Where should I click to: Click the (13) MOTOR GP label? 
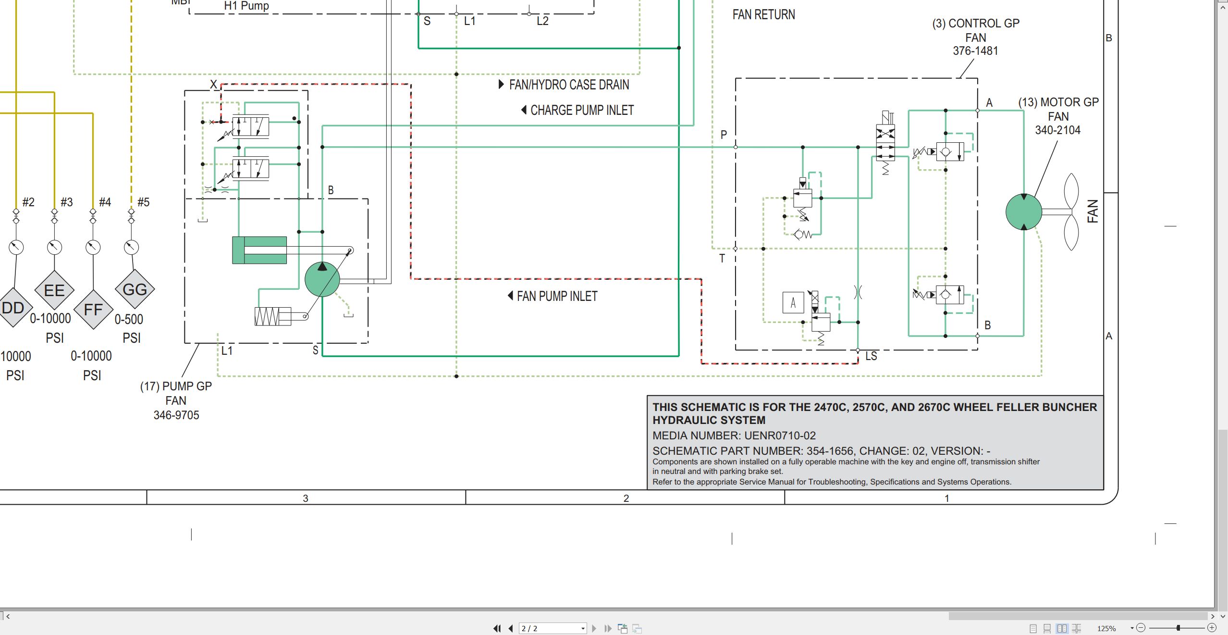pos(1058,102)
